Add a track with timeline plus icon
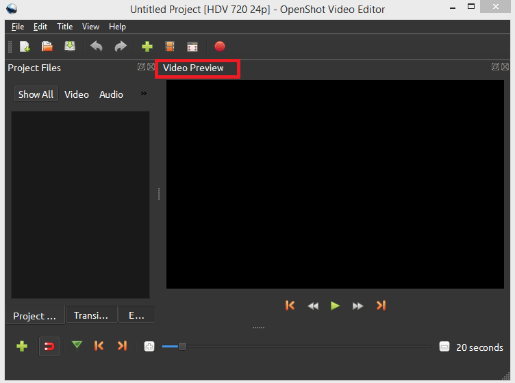515x383 pixels. (22, 346)
